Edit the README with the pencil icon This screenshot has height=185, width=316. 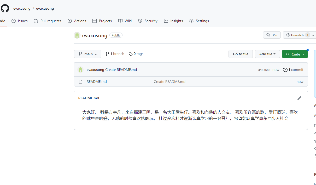[x=299, y=98]
